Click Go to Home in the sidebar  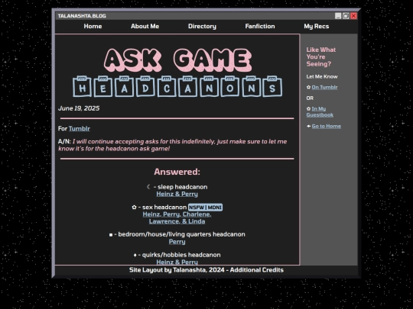tap(327, 126)
